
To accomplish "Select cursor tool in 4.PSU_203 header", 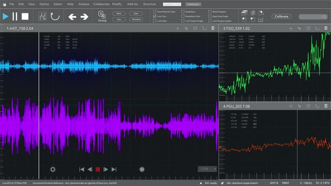I will pos(300,106).
